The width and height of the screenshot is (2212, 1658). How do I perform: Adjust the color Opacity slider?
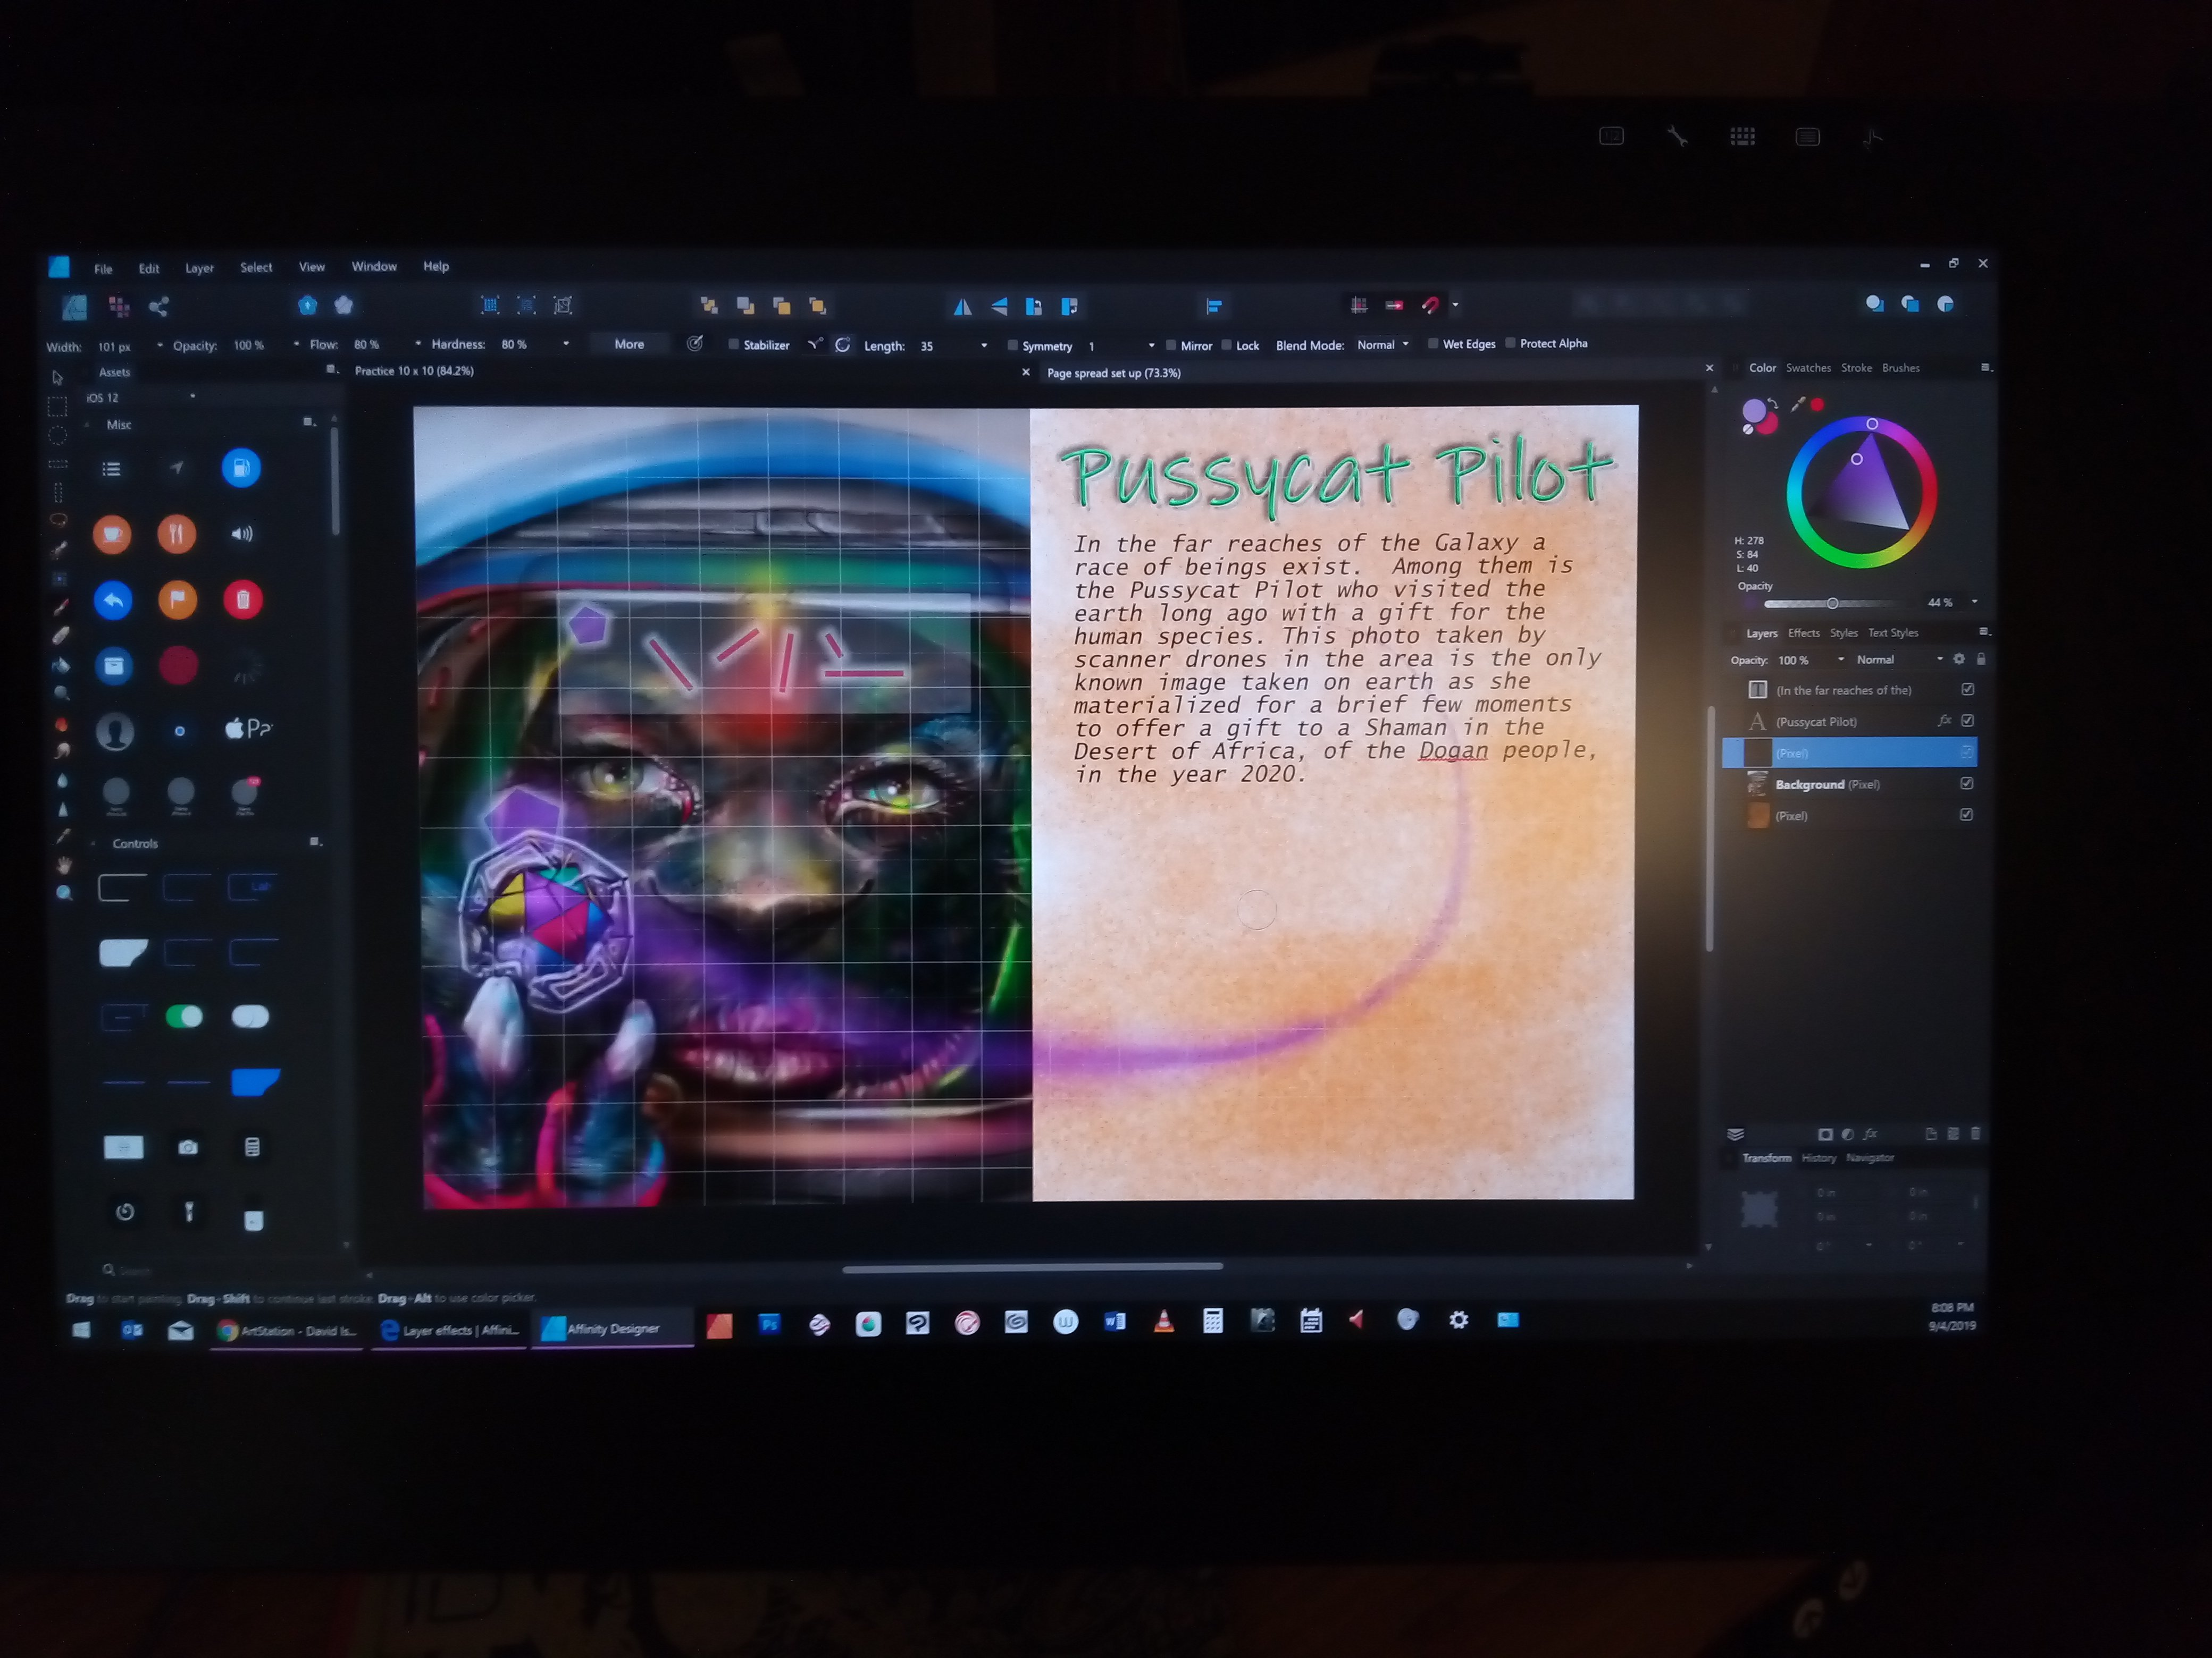click(x=1832, y=603)
